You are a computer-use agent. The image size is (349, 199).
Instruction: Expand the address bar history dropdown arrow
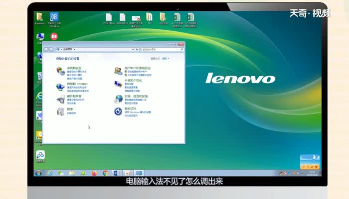133,50
